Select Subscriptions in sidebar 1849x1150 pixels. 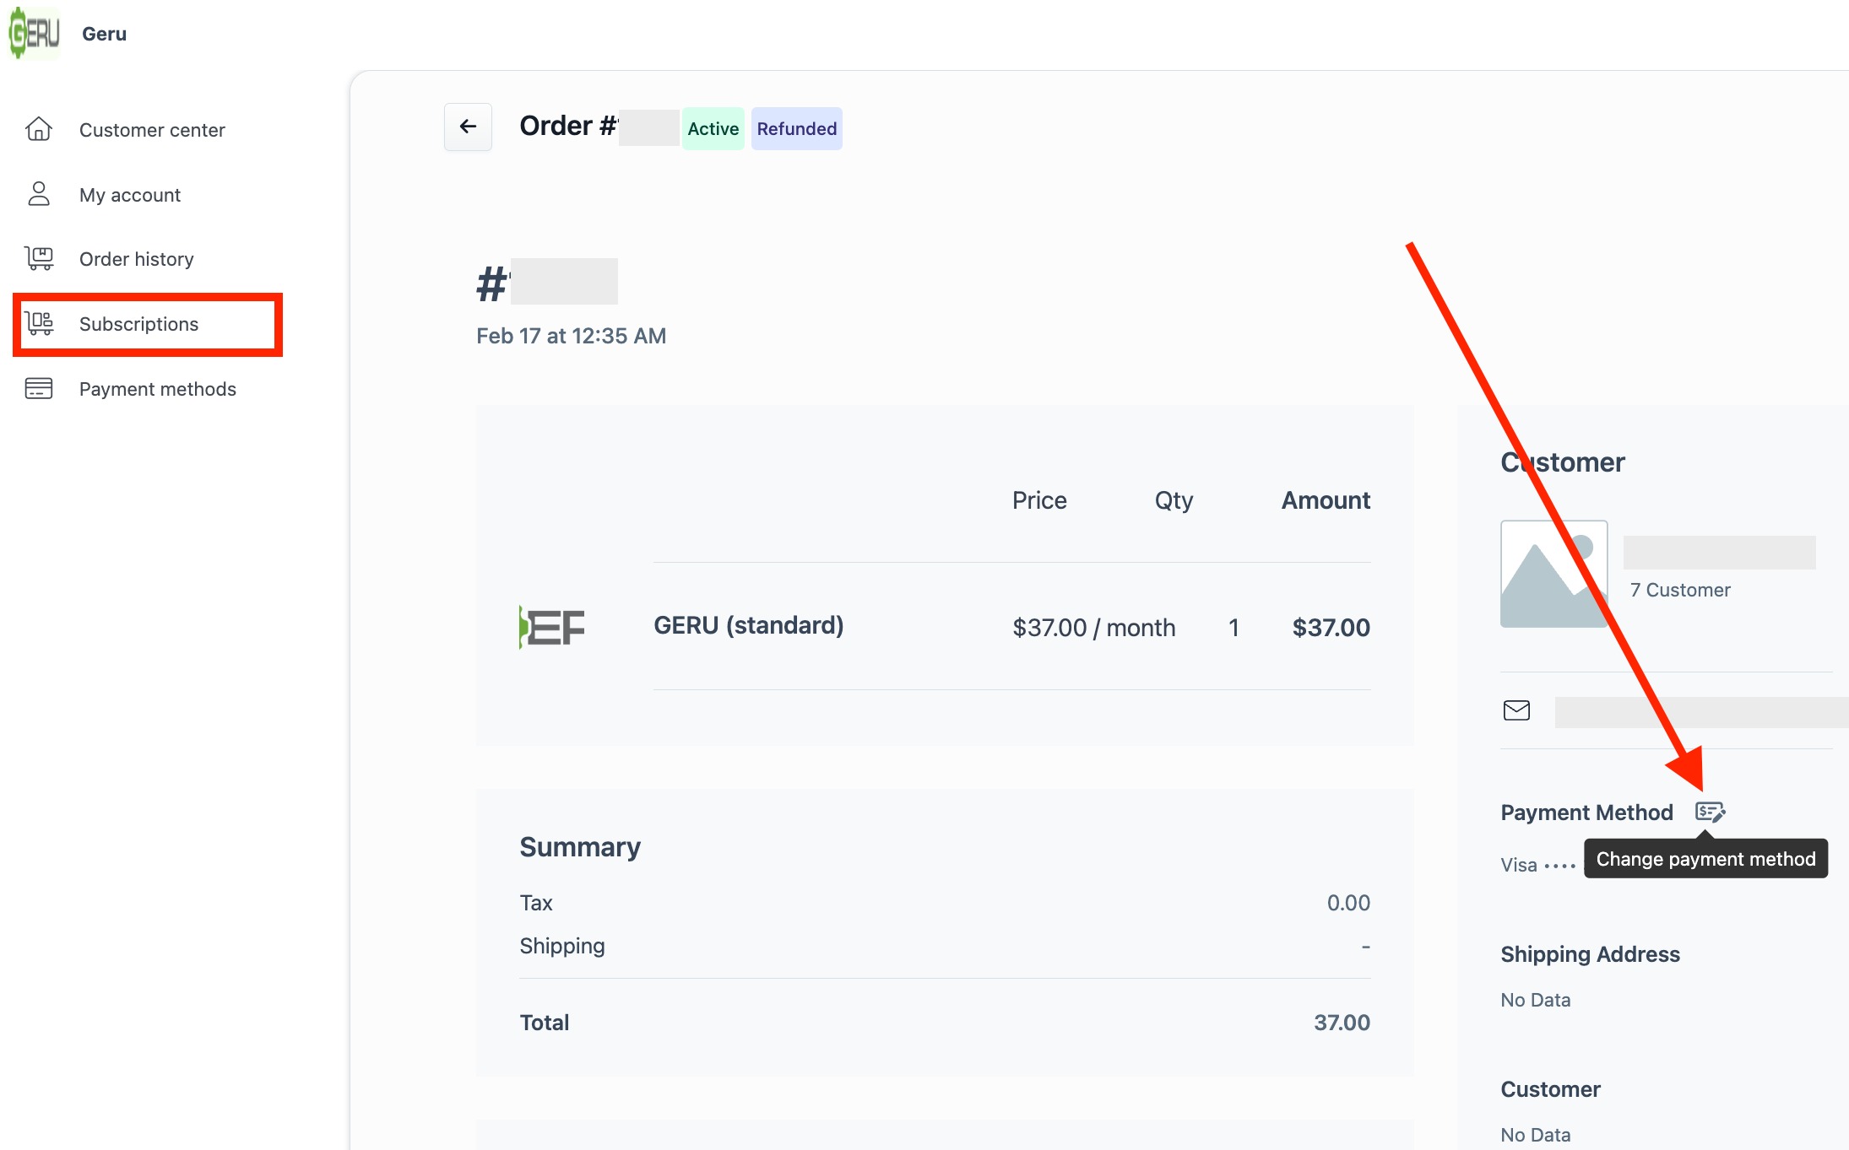[138, 324]
